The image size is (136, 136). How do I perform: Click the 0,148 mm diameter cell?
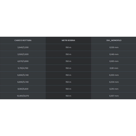click(x=114, y=54)
